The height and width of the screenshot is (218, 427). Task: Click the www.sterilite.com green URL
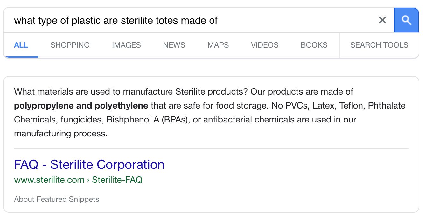tap(49, 180)
